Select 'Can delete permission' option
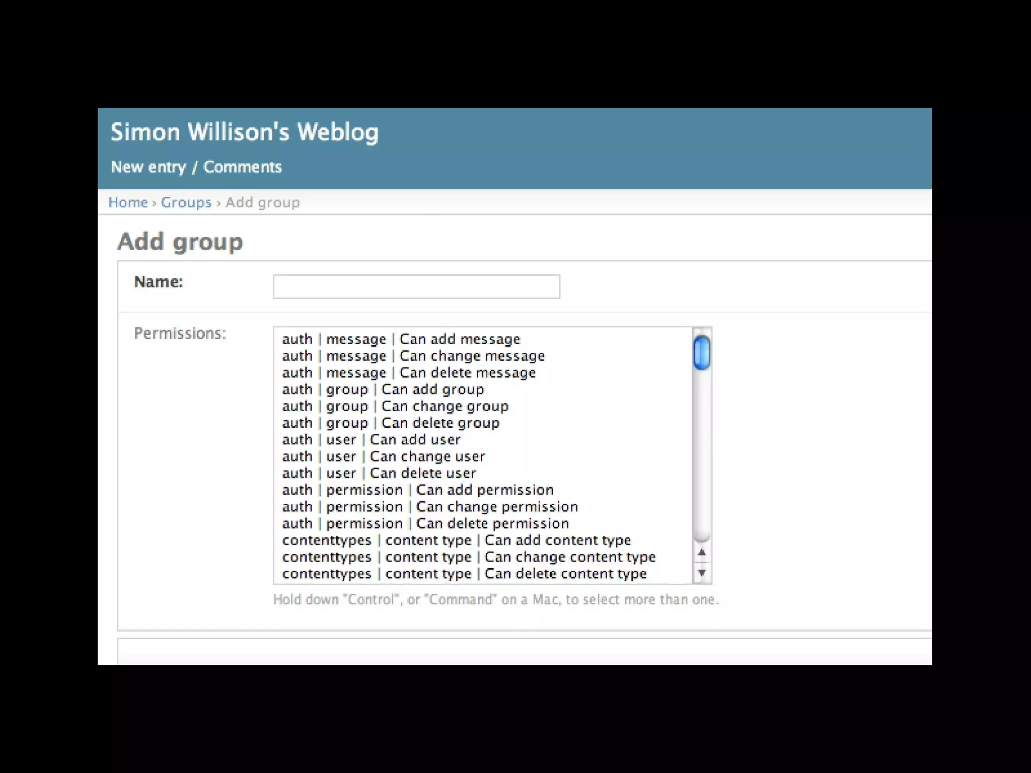Image resolution: width=1031 pixels, height=773 pixels. pyautogui.click(x=425, y=523)
